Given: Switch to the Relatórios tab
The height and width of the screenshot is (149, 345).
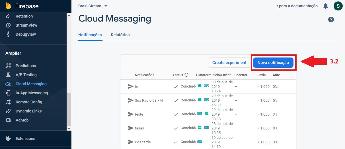Looking at the screenshot, I should tap(120, 35).
